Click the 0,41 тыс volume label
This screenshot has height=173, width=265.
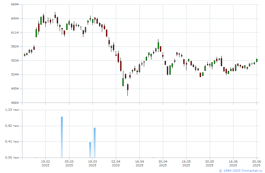[x=12, y=142]
